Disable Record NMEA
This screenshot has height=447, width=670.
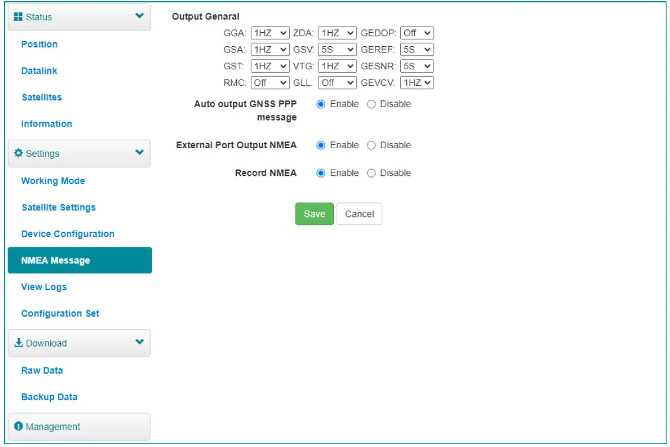[x=371, y=172]
